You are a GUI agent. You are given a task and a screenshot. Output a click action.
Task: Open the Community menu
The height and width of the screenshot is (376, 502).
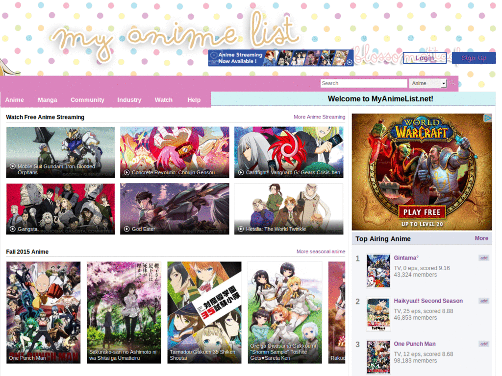click(x=87, y=100)
